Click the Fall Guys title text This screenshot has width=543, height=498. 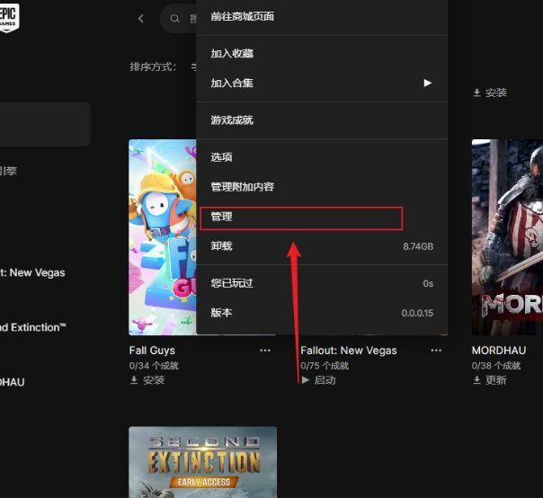(x=152, y=351)
